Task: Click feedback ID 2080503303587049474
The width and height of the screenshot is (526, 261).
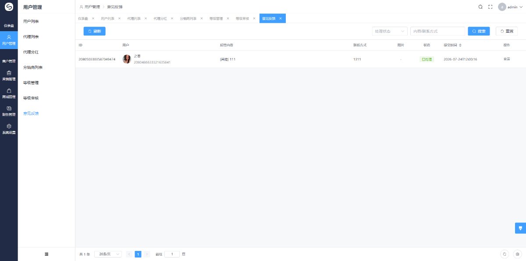Action: click(x=97, y=59)
